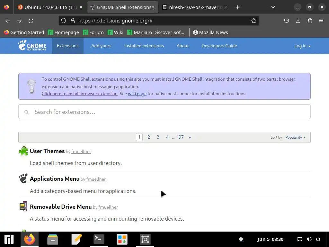Click the browser forward arrow
Image resolution: width=329 pixels, height=247 pixels.
(19, 21)
